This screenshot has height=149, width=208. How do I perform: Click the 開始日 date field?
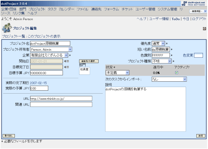(x=46, y=61)
